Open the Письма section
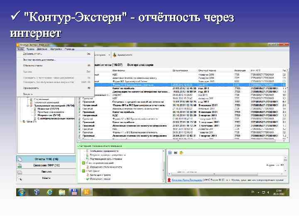Screen dimensions: 299x224 coord(46,172)
